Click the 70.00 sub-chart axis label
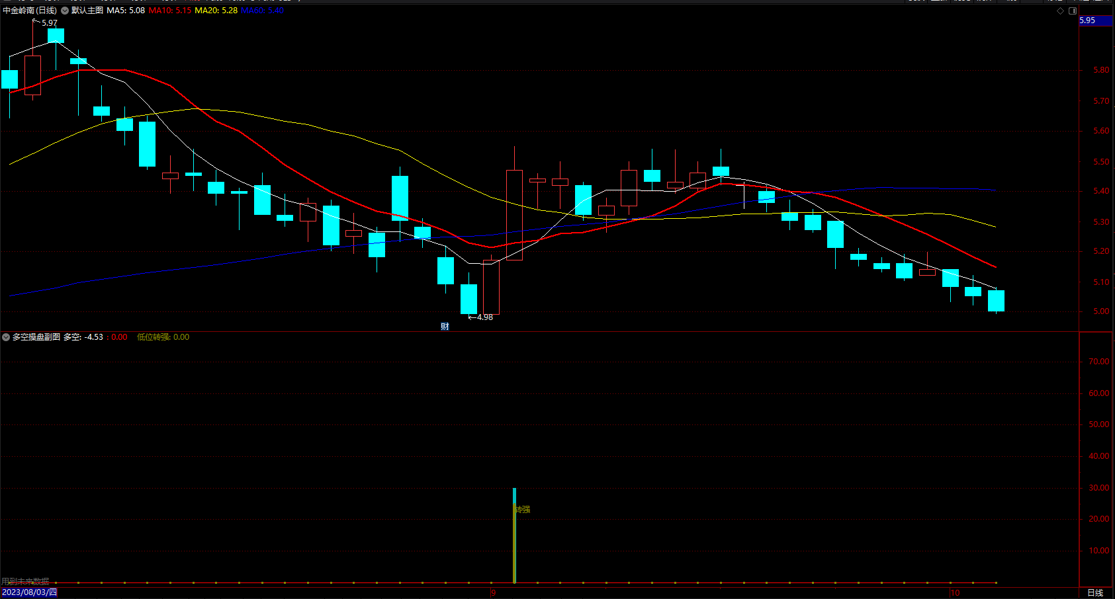Screen dimensions: 1115x599 tap(1099, 362)
